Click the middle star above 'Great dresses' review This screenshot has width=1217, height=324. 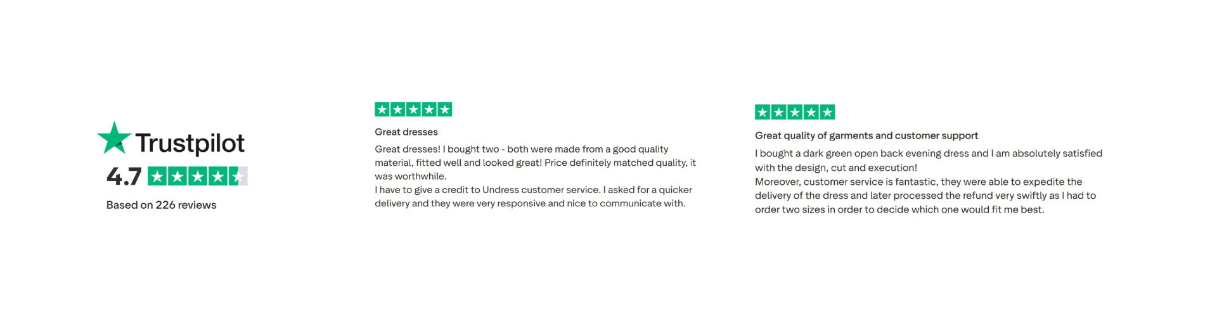tap(413, 109)
